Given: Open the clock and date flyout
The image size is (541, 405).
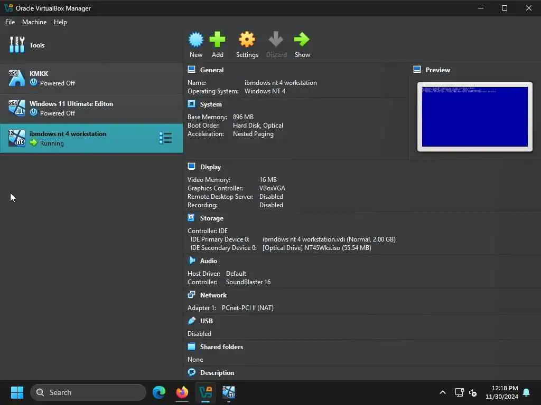Looking at the screenshot, I should (x=502, y=392).
